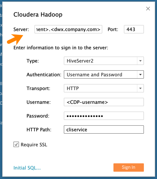Click the Require SSL label text

pos(34,145)
